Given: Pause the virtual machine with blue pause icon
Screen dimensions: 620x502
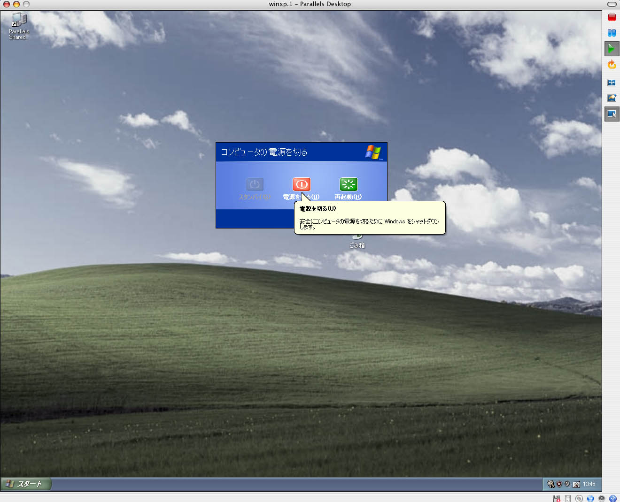Looking at the screenshot, I should 612,33.
